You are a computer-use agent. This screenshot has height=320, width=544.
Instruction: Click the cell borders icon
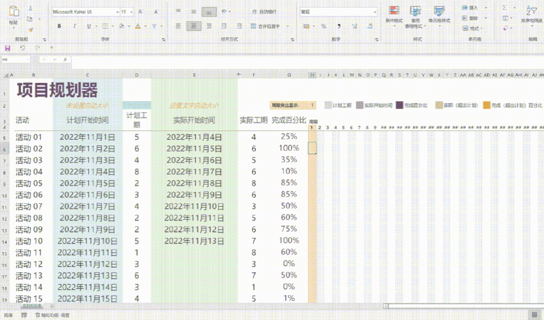(105, 26)
